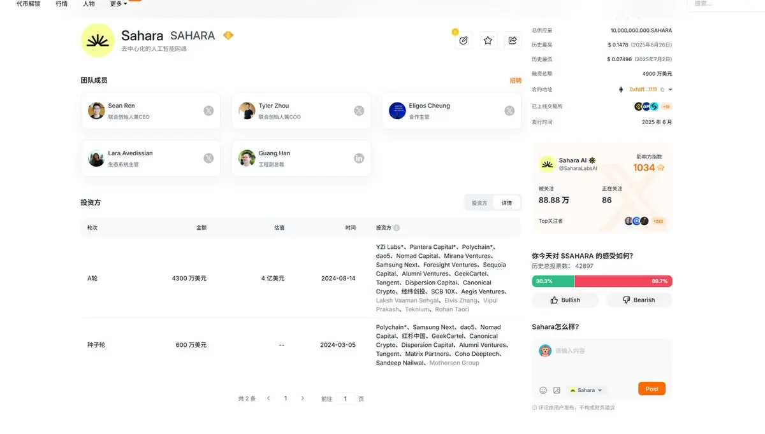Open Tyler Zhou's X profile icon
This screenshot has width=765, height=434.
pos(359,111)
